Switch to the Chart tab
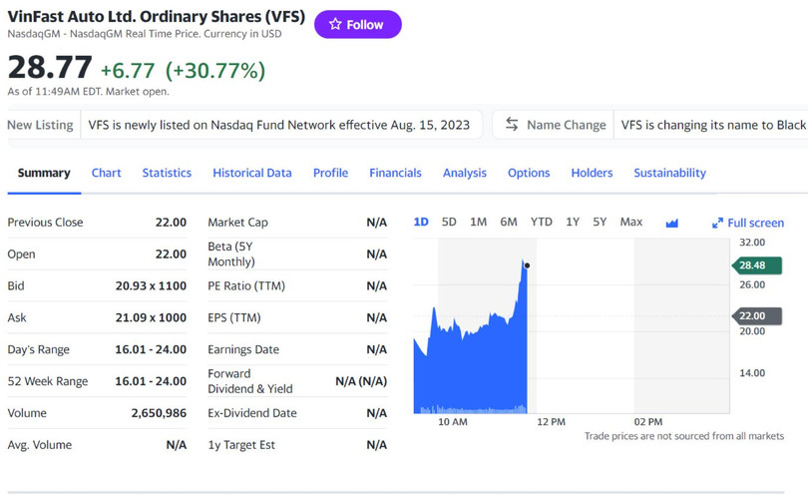The height and width of the screenshot is (498, 808). pos(106,173)
